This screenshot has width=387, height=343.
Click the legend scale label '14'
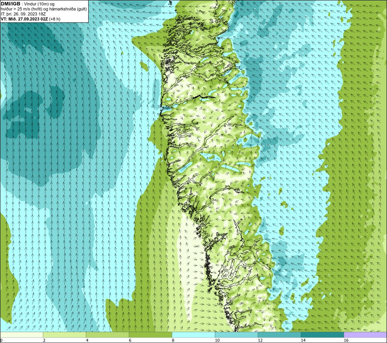pos(303,340)
